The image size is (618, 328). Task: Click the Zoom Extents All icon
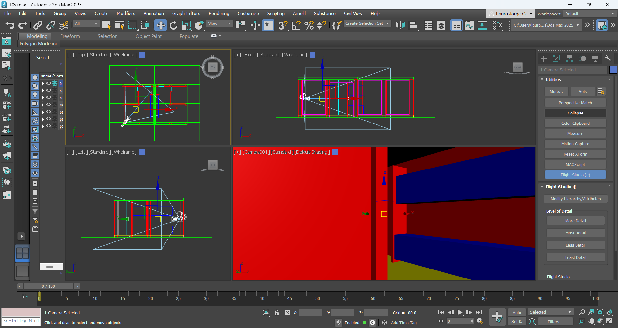tap(610, 312)
